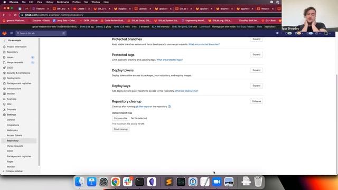Open Packages and registries main sidebar item
This screenshot has height=190, width=338.
19,83
